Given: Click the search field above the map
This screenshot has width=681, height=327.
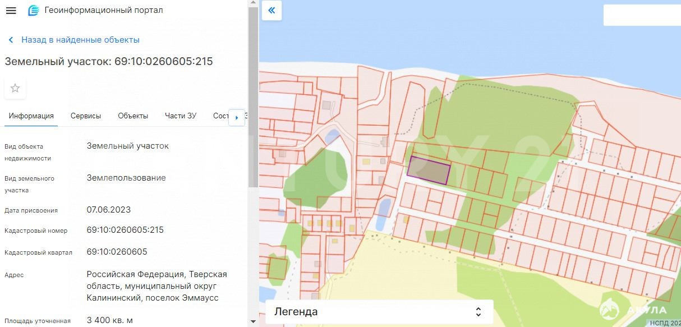Looking at the screenshot, I should click(641, 15).
